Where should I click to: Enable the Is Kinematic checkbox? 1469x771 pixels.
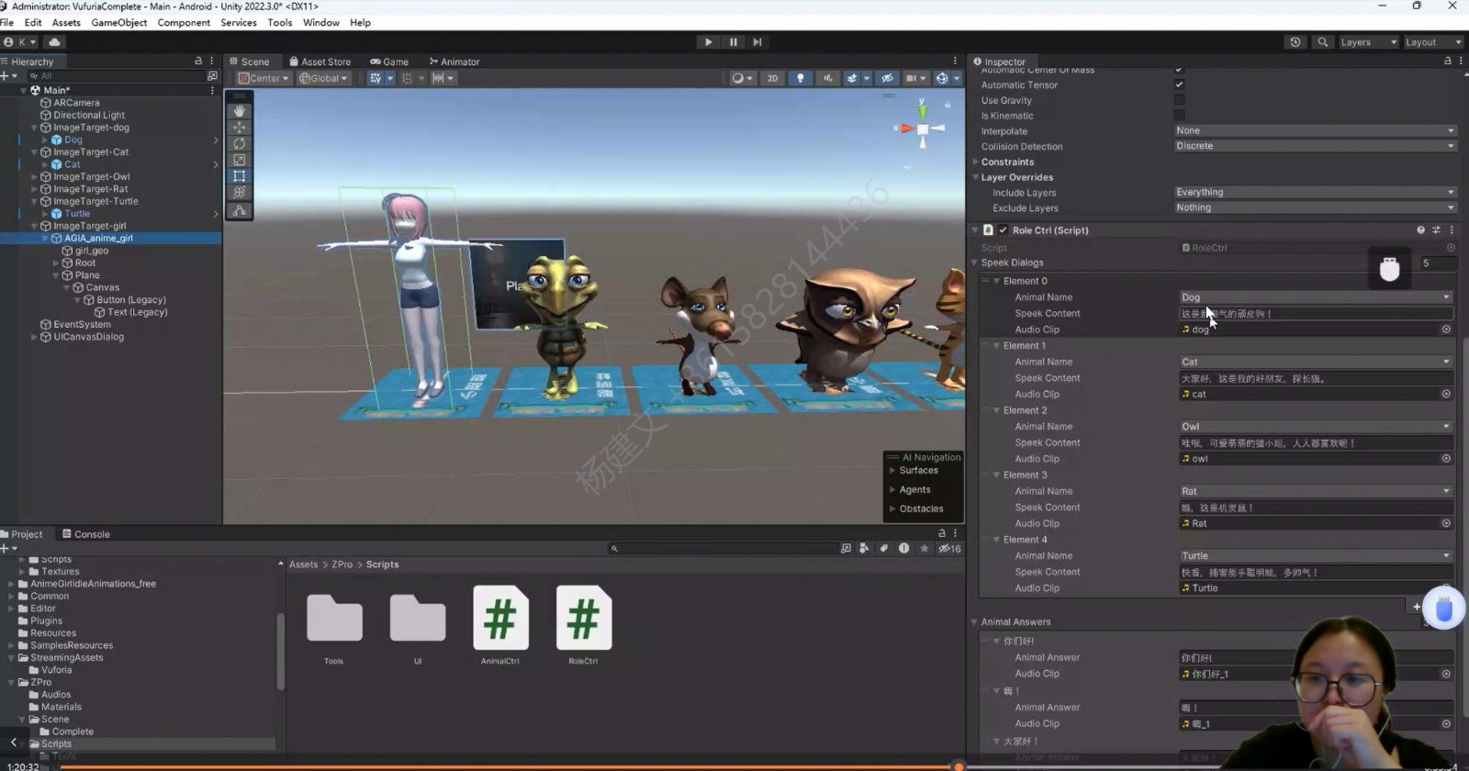point(1180,116)
